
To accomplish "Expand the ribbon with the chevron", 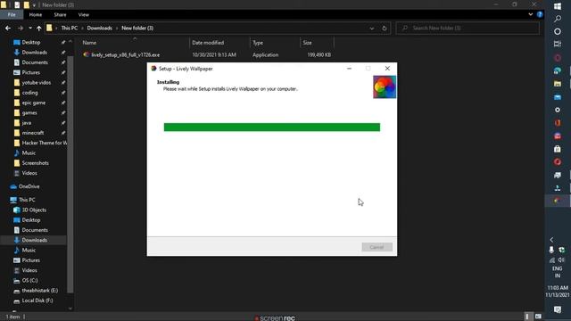I will (x=530, y=14).
